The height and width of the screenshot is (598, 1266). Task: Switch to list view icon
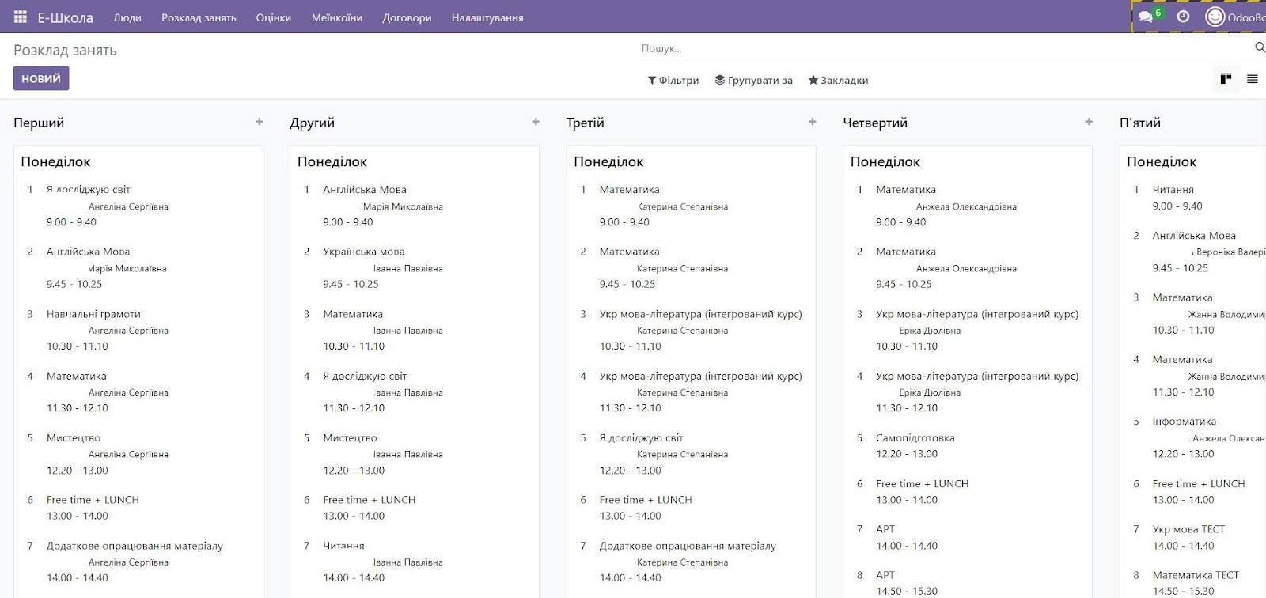point(1253,78)
